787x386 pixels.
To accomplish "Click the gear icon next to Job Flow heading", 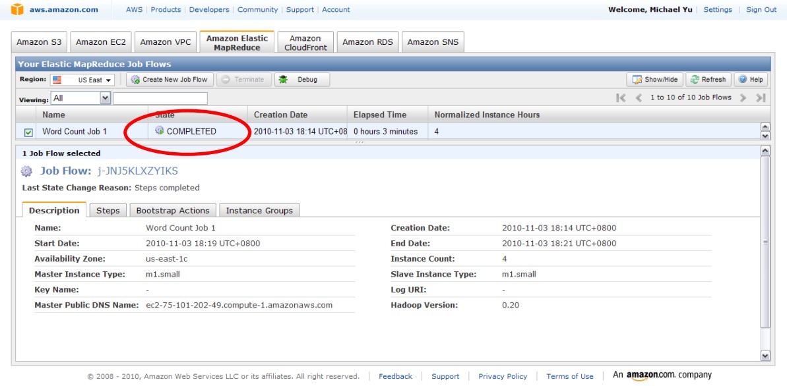I will click(x=26, y=171).
